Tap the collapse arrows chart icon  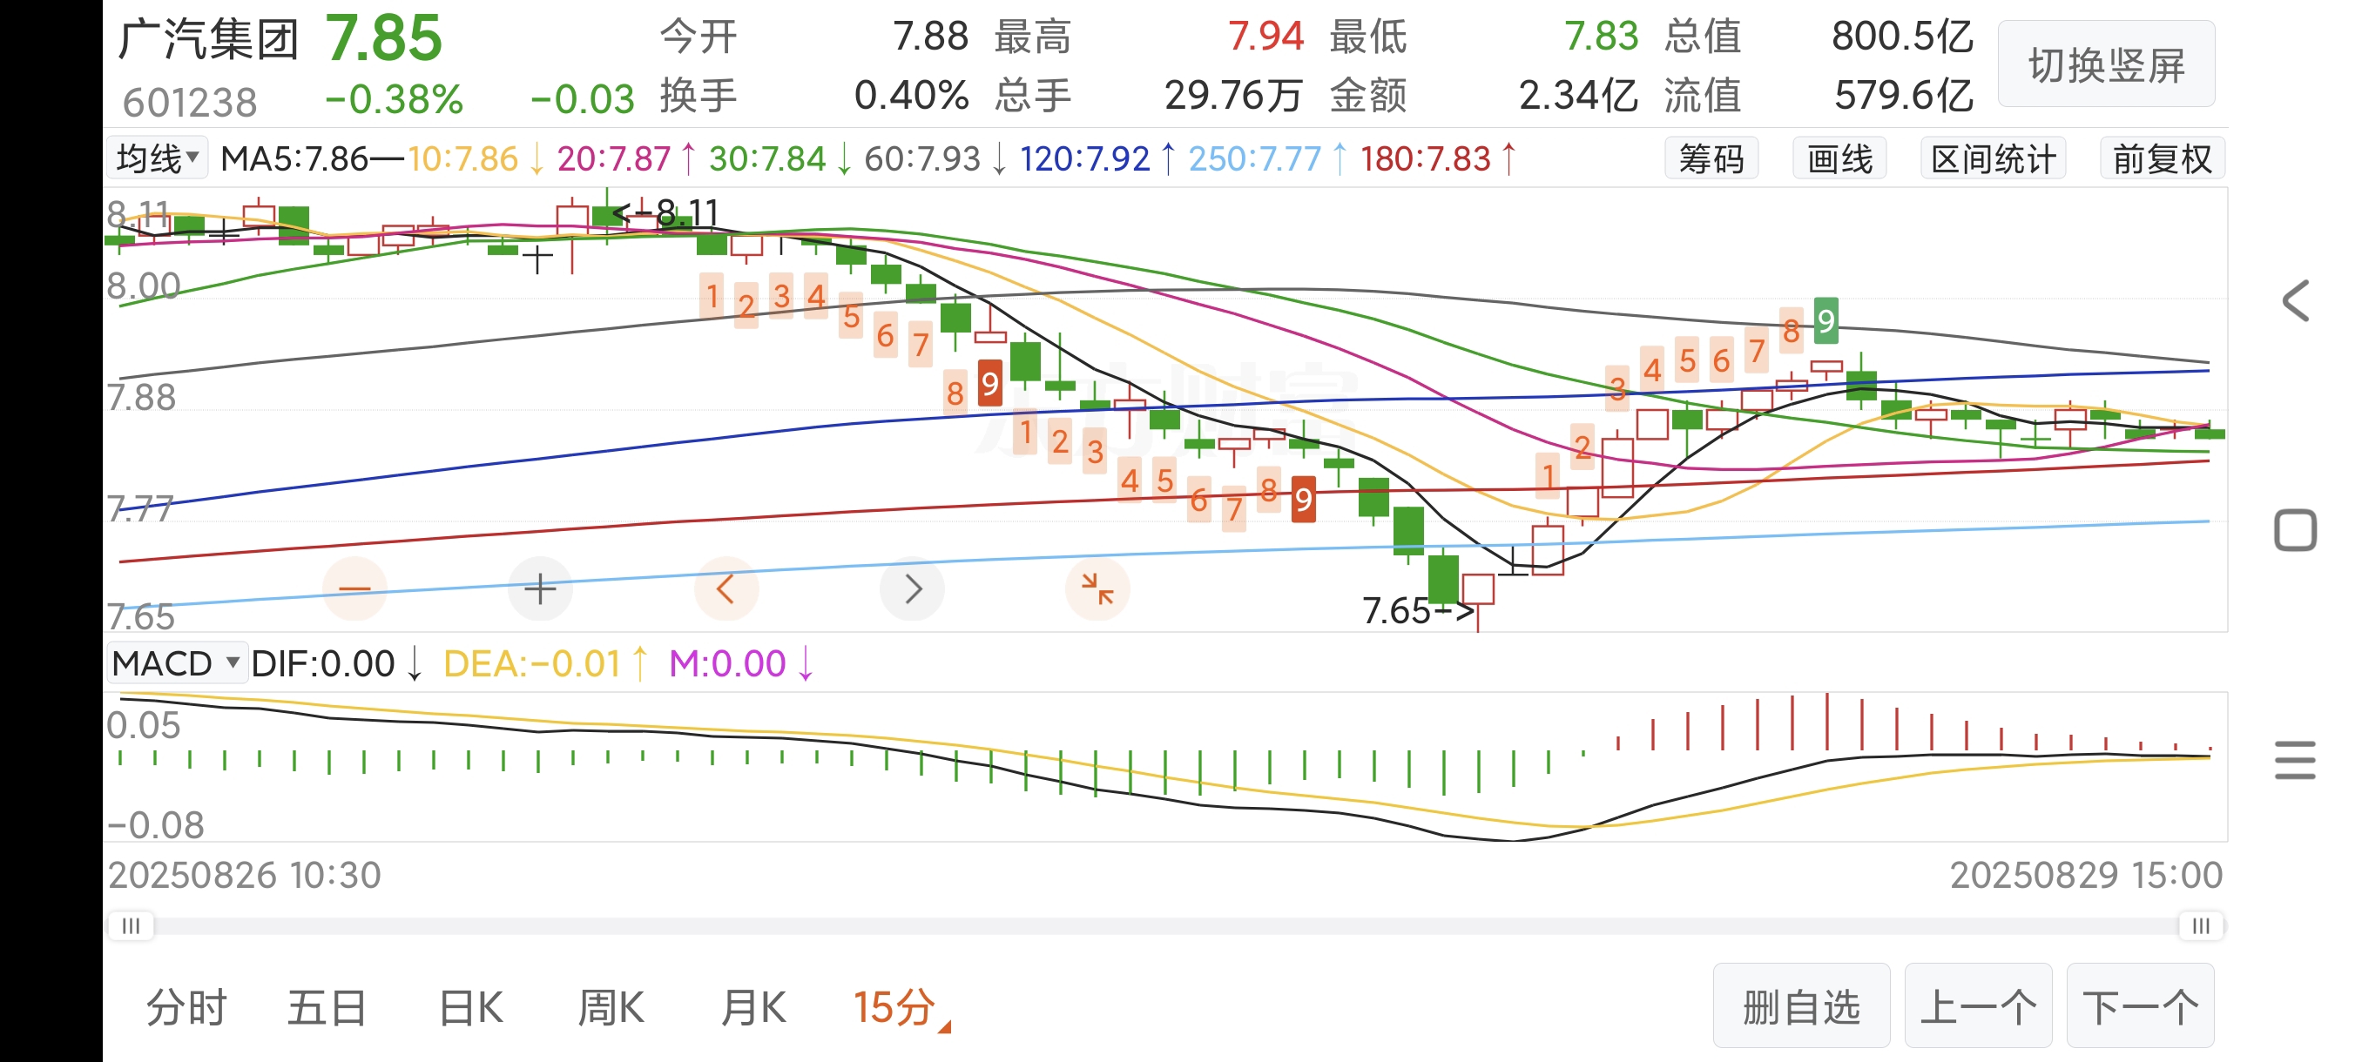pos(1097,588)
